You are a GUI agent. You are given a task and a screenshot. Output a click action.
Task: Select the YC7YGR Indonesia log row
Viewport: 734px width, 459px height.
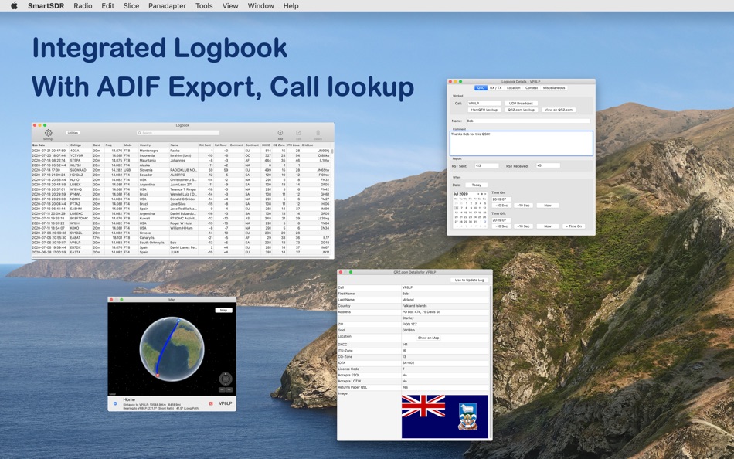pyautogui.click(x=181, y=155)
